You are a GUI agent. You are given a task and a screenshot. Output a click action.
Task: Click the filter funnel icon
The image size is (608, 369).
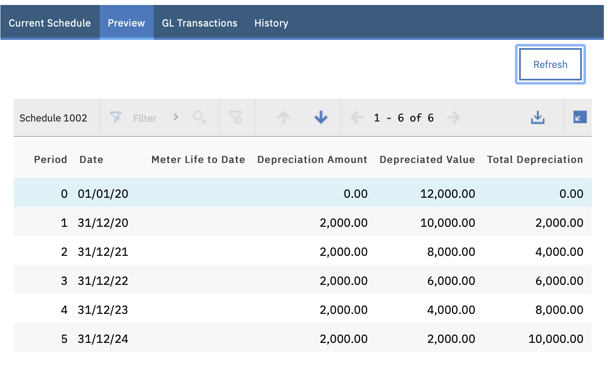coord(115,118)
